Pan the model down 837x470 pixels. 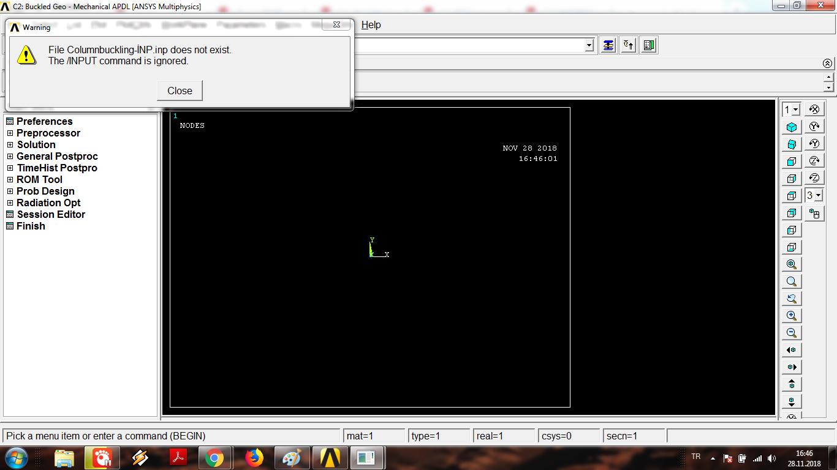coord(792,401)
